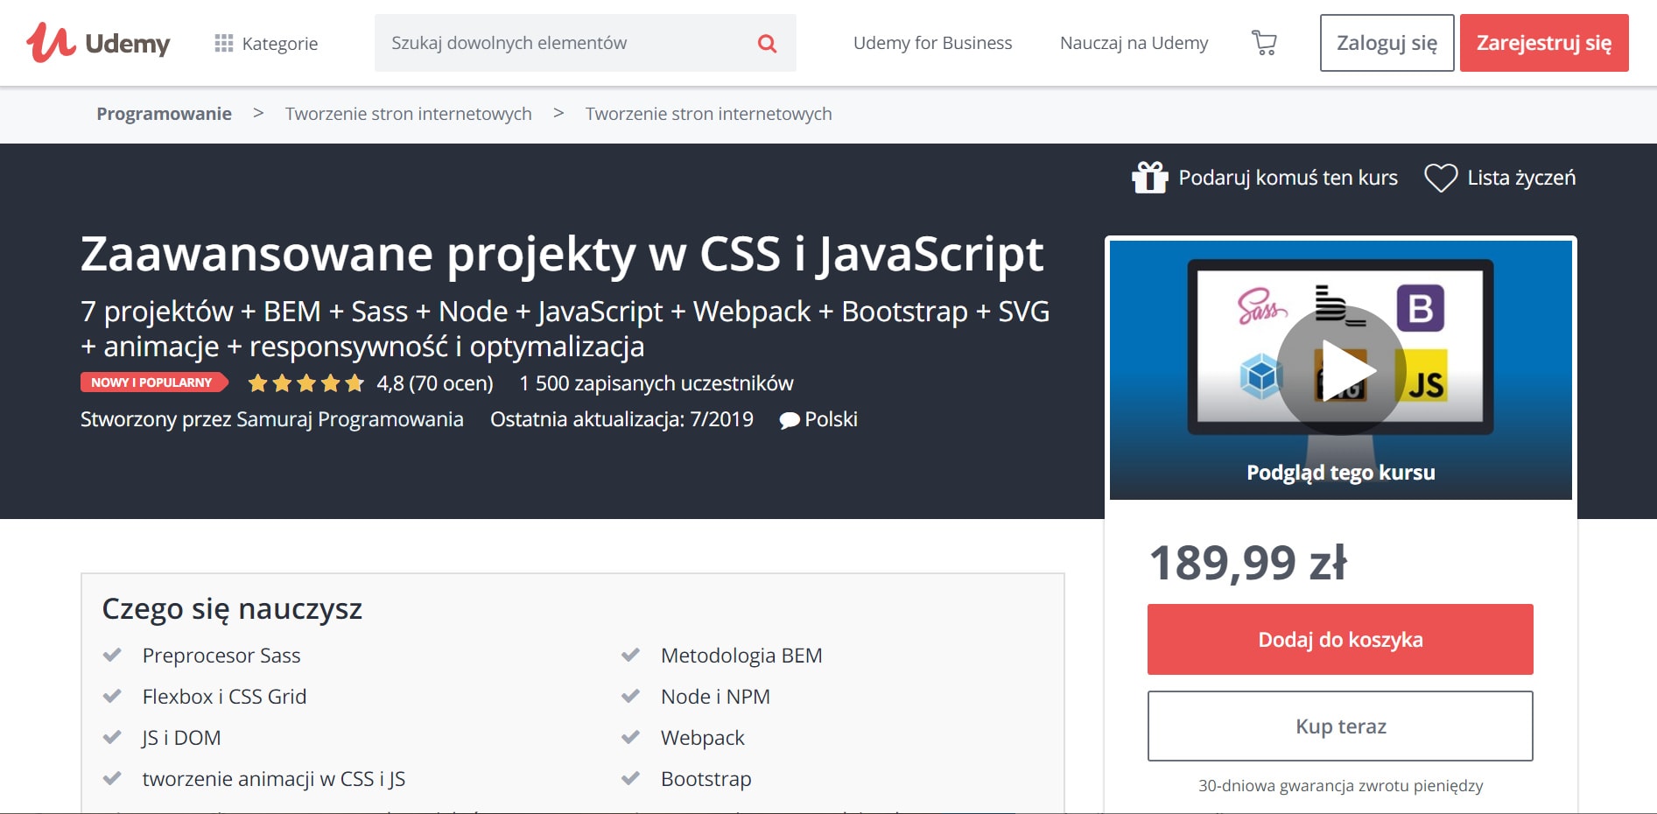Click 'Metodologia BEM' list item
This screenshot has height=814, width=1657.
coord(741,656)
